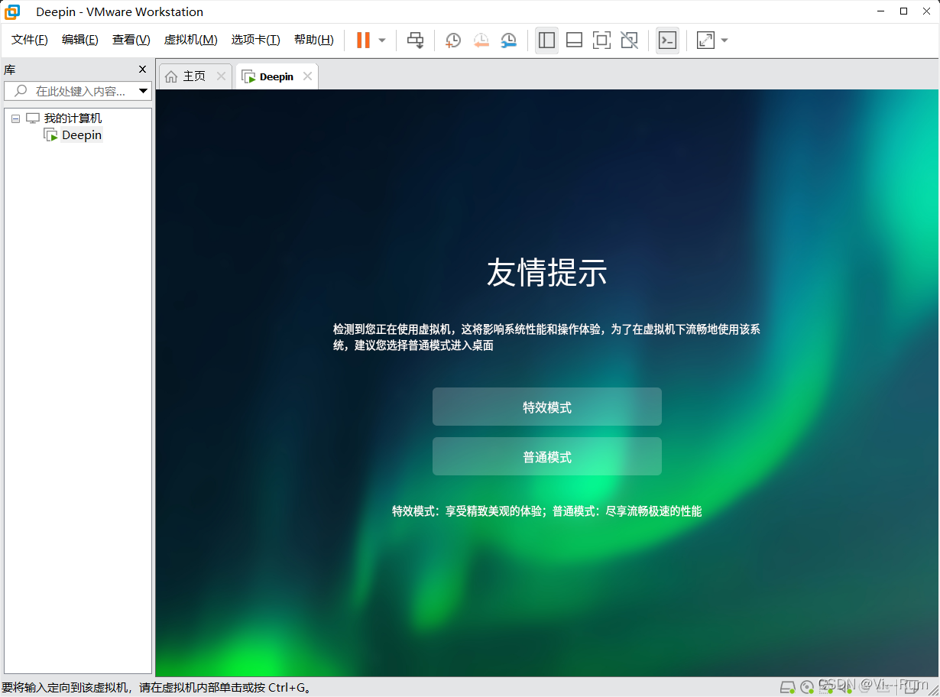This screenshot has width=940, height=697.
Task: Send Ctrl+Alt+Del to the virtual machine
Action: [416, 41]
